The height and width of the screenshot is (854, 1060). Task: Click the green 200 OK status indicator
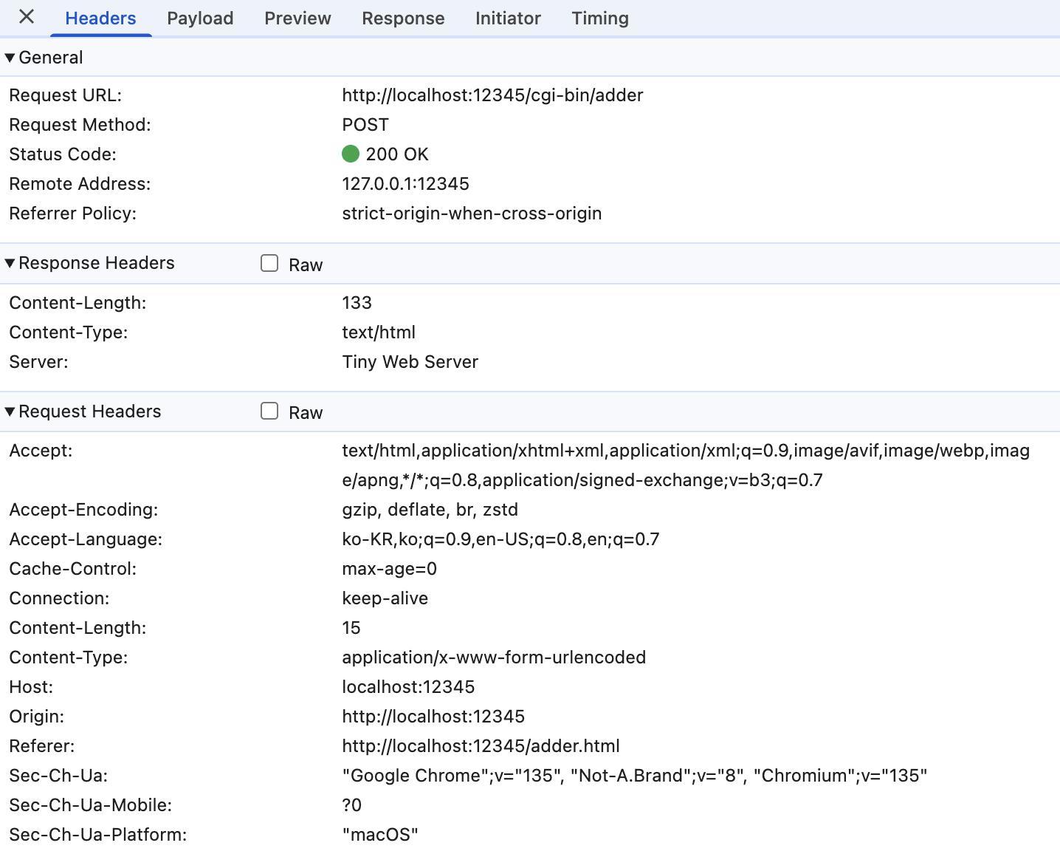tap(351, 154)
